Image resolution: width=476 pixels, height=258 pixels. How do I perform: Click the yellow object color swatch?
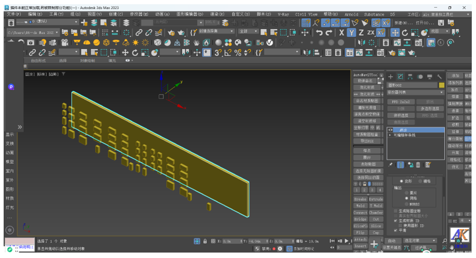[x=441, y=85]
